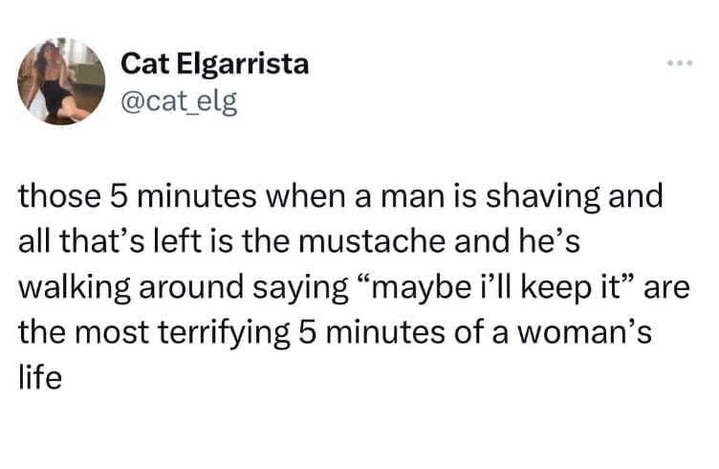Click the final word "life" of the tweet

tap(40, 374)
